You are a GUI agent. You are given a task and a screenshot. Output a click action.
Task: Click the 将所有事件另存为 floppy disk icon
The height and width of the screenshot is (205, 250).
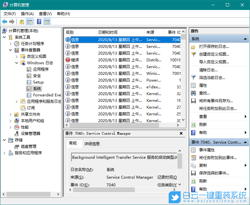pyautogui.click(x=193, y=101)
